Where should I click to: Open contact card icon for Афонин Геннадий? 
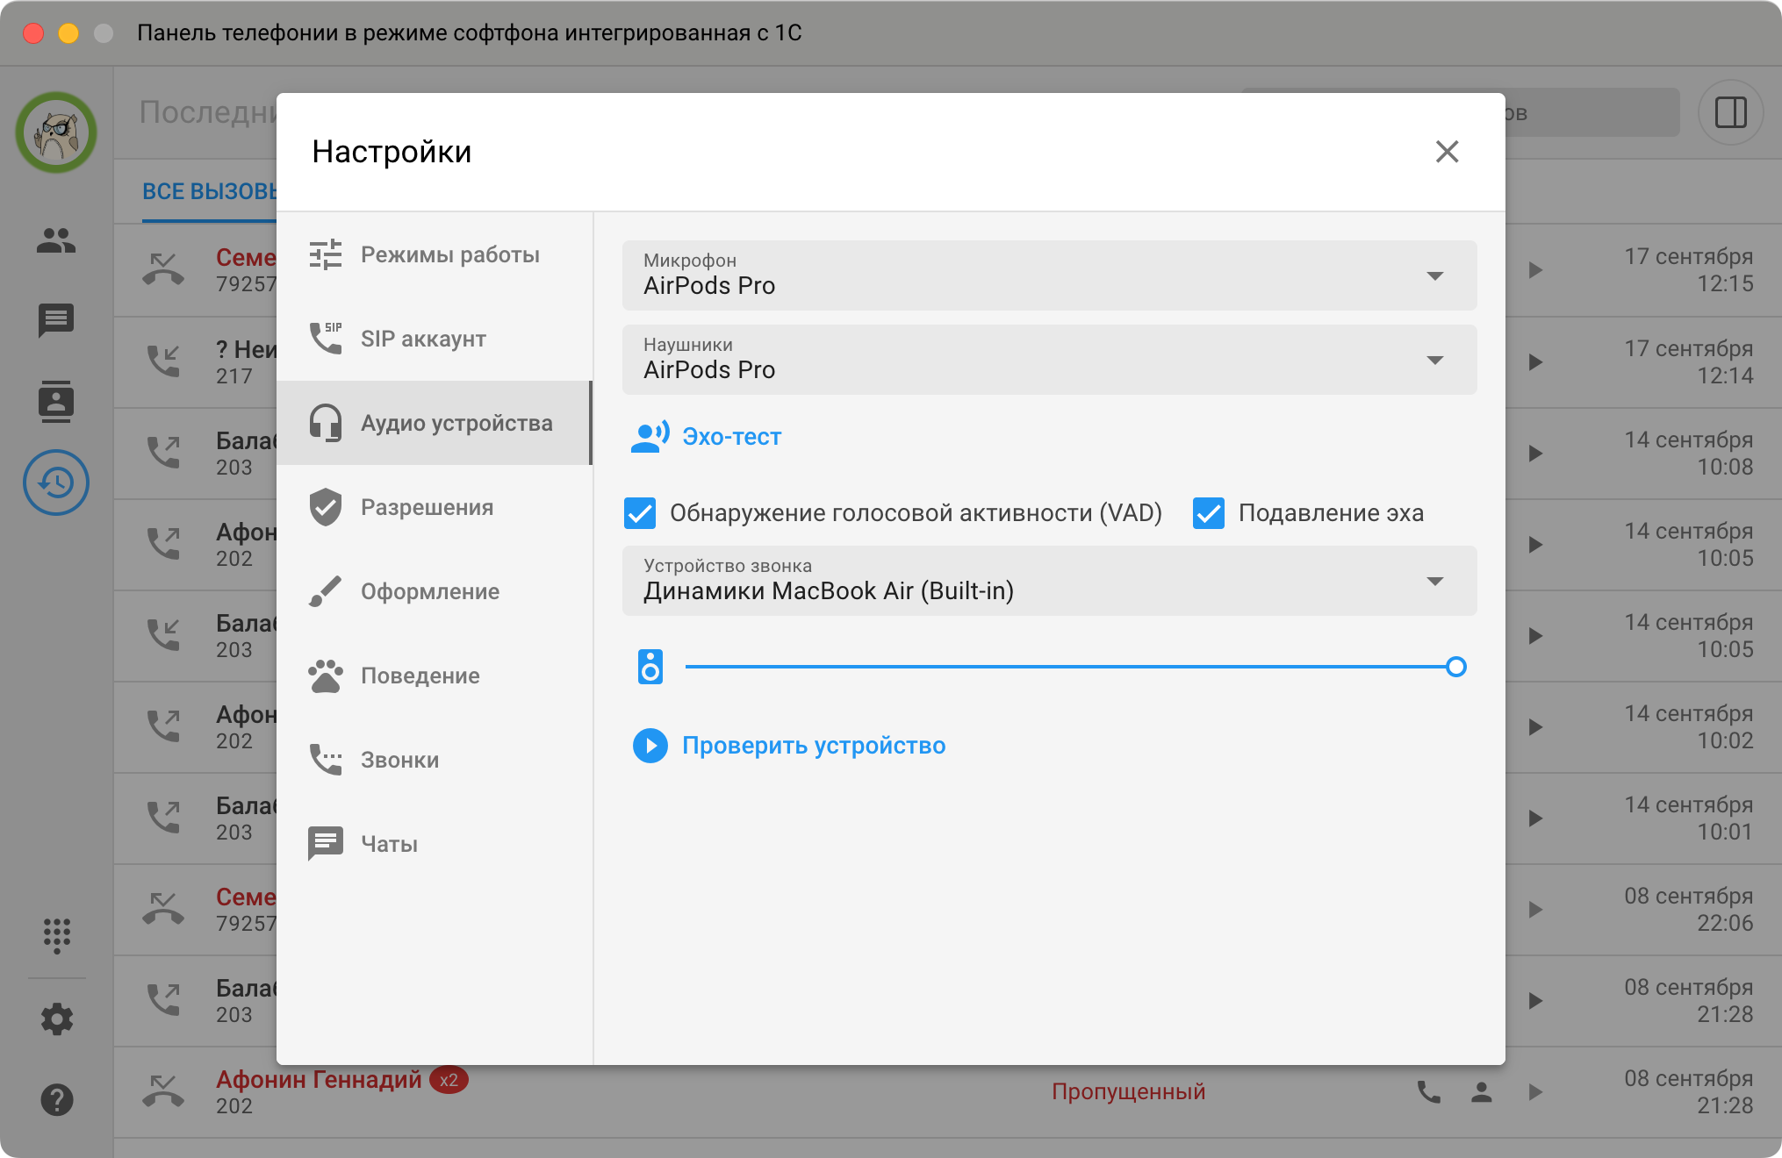click(x=1482, y=1091)
